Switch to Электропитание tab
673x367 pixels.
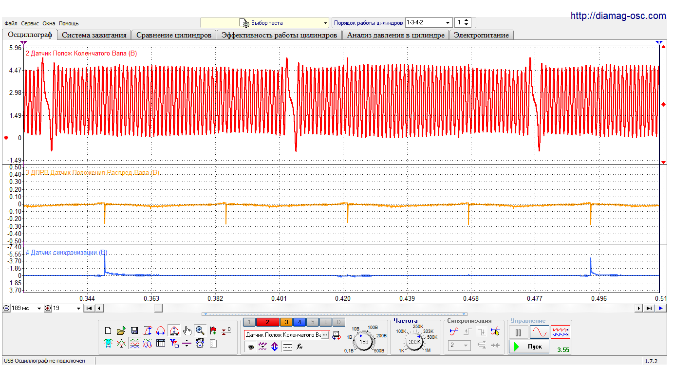point(481,35)
